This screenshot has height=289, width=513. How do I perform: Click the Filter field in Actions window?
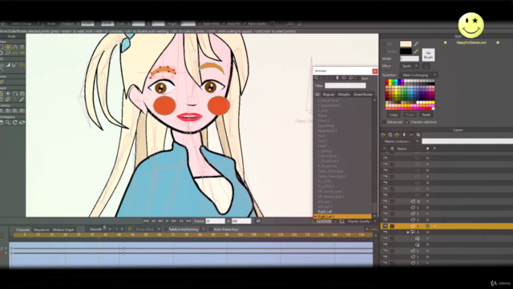pyautogui.click(x=345, y=86)
